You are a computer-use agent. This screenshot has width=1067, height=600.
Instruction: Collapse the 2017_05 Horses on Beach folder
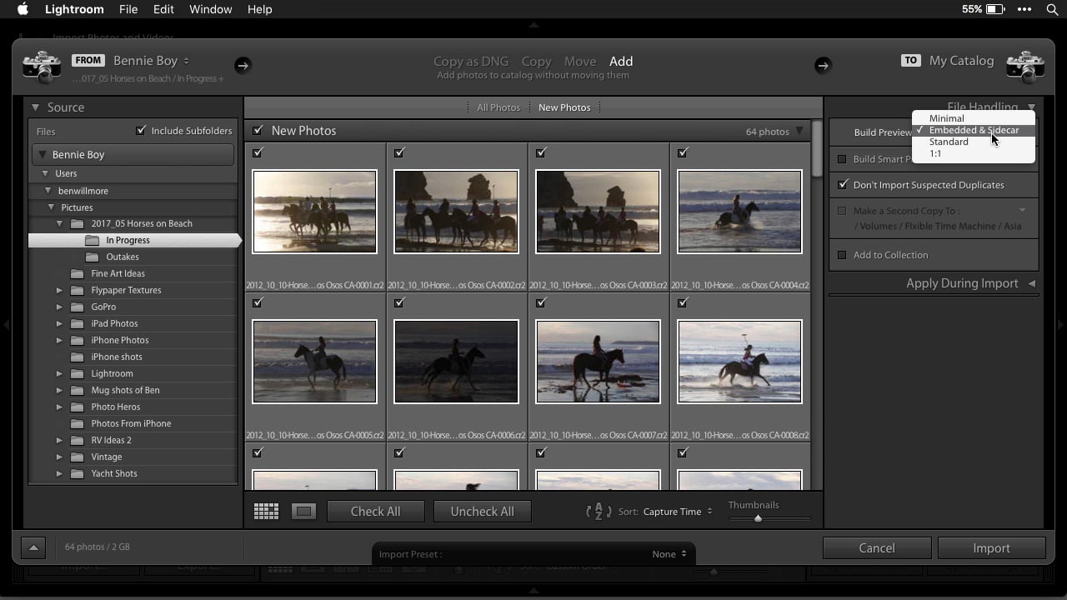(59, 223)
